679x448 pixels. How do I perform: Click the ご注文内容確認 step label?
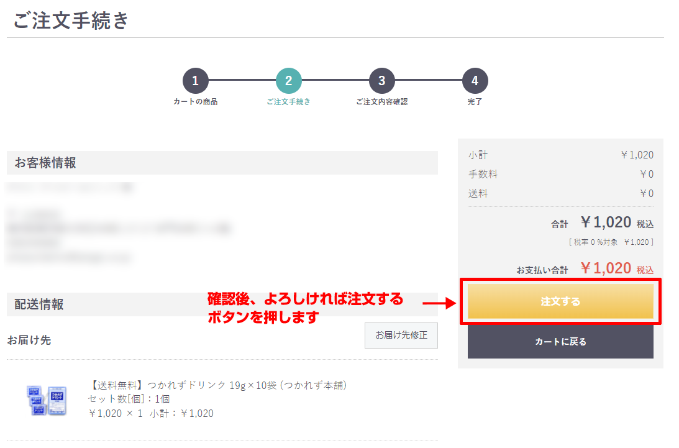click(x=381, y=102)
